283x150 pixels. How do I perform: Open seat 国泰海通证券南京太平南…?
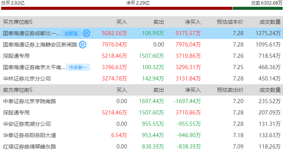34,67
